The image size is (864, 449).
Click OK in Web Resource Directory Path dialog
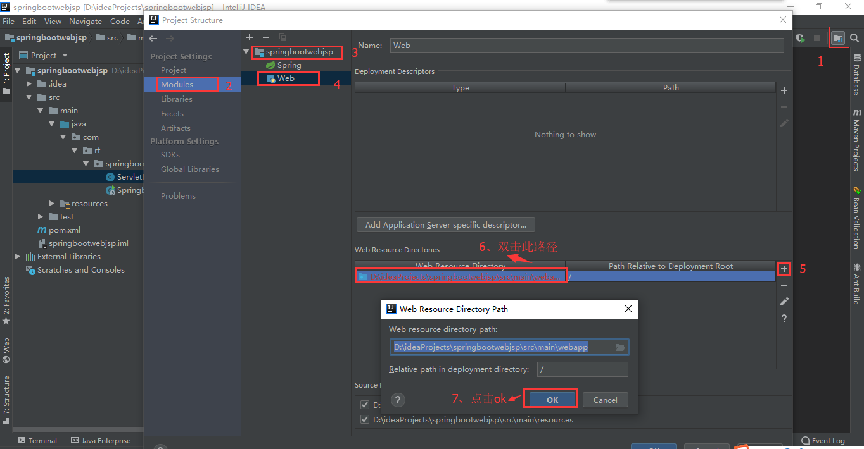552,400
